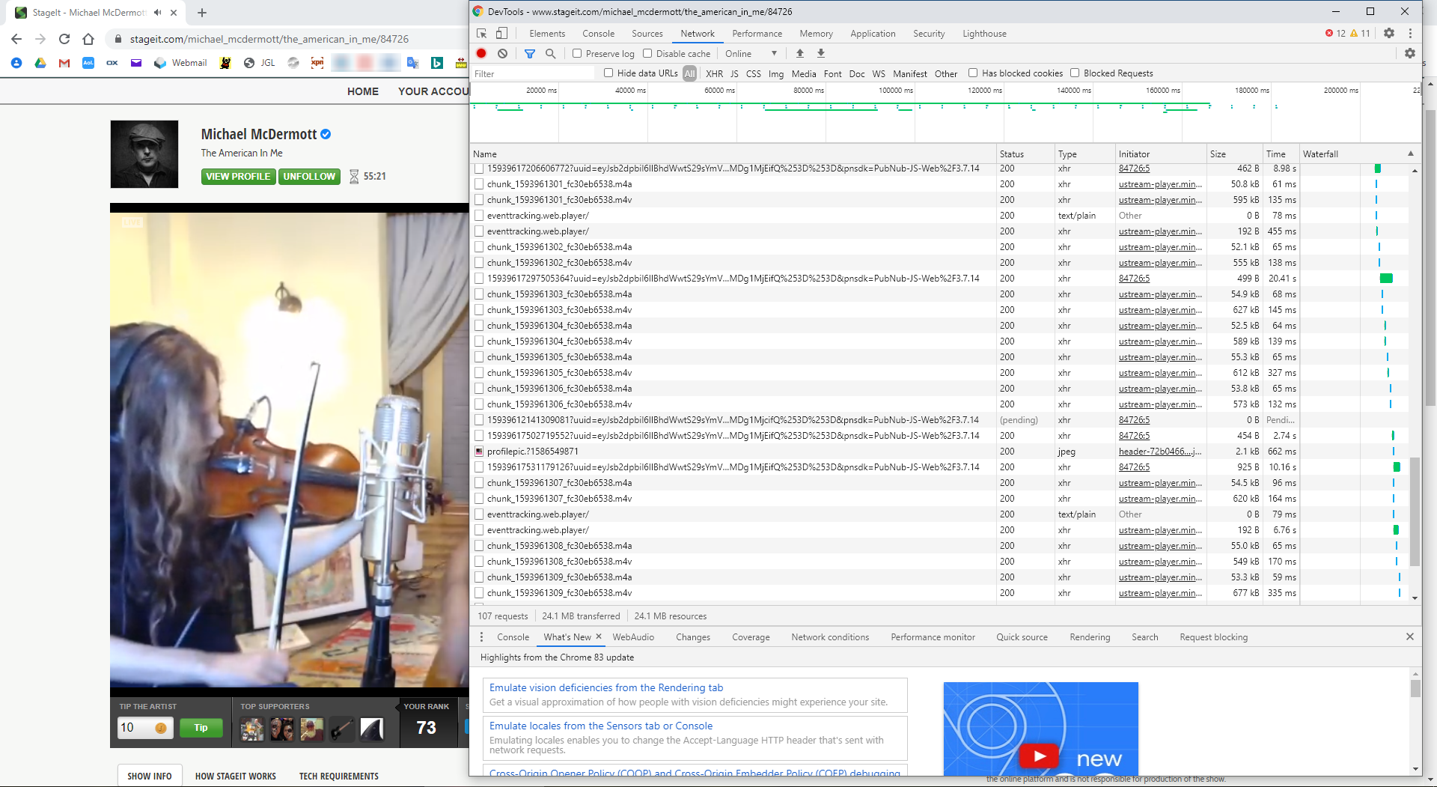This screenshot has height=787, width=1437.
Task: Tick the checkbox for profilepic.?1586549871 row
Action: tap(479, 452)
